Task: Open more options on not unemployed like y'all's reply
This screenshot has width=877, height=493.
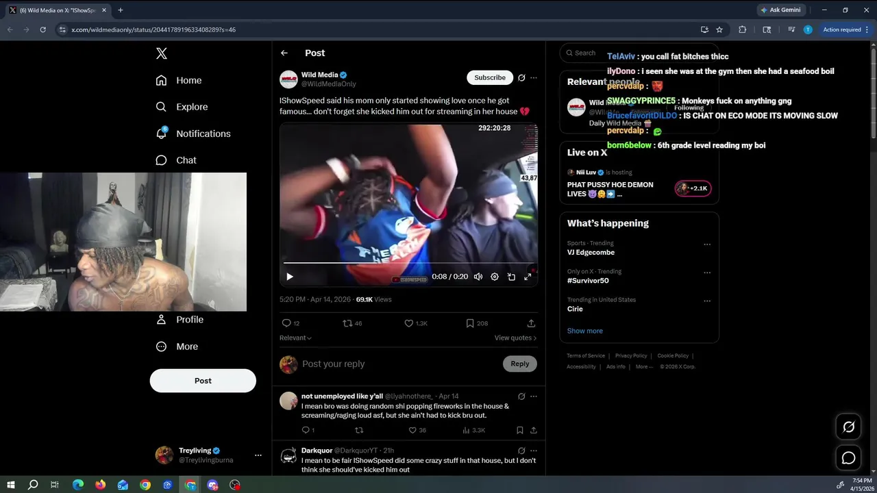Action: (534, 396)
